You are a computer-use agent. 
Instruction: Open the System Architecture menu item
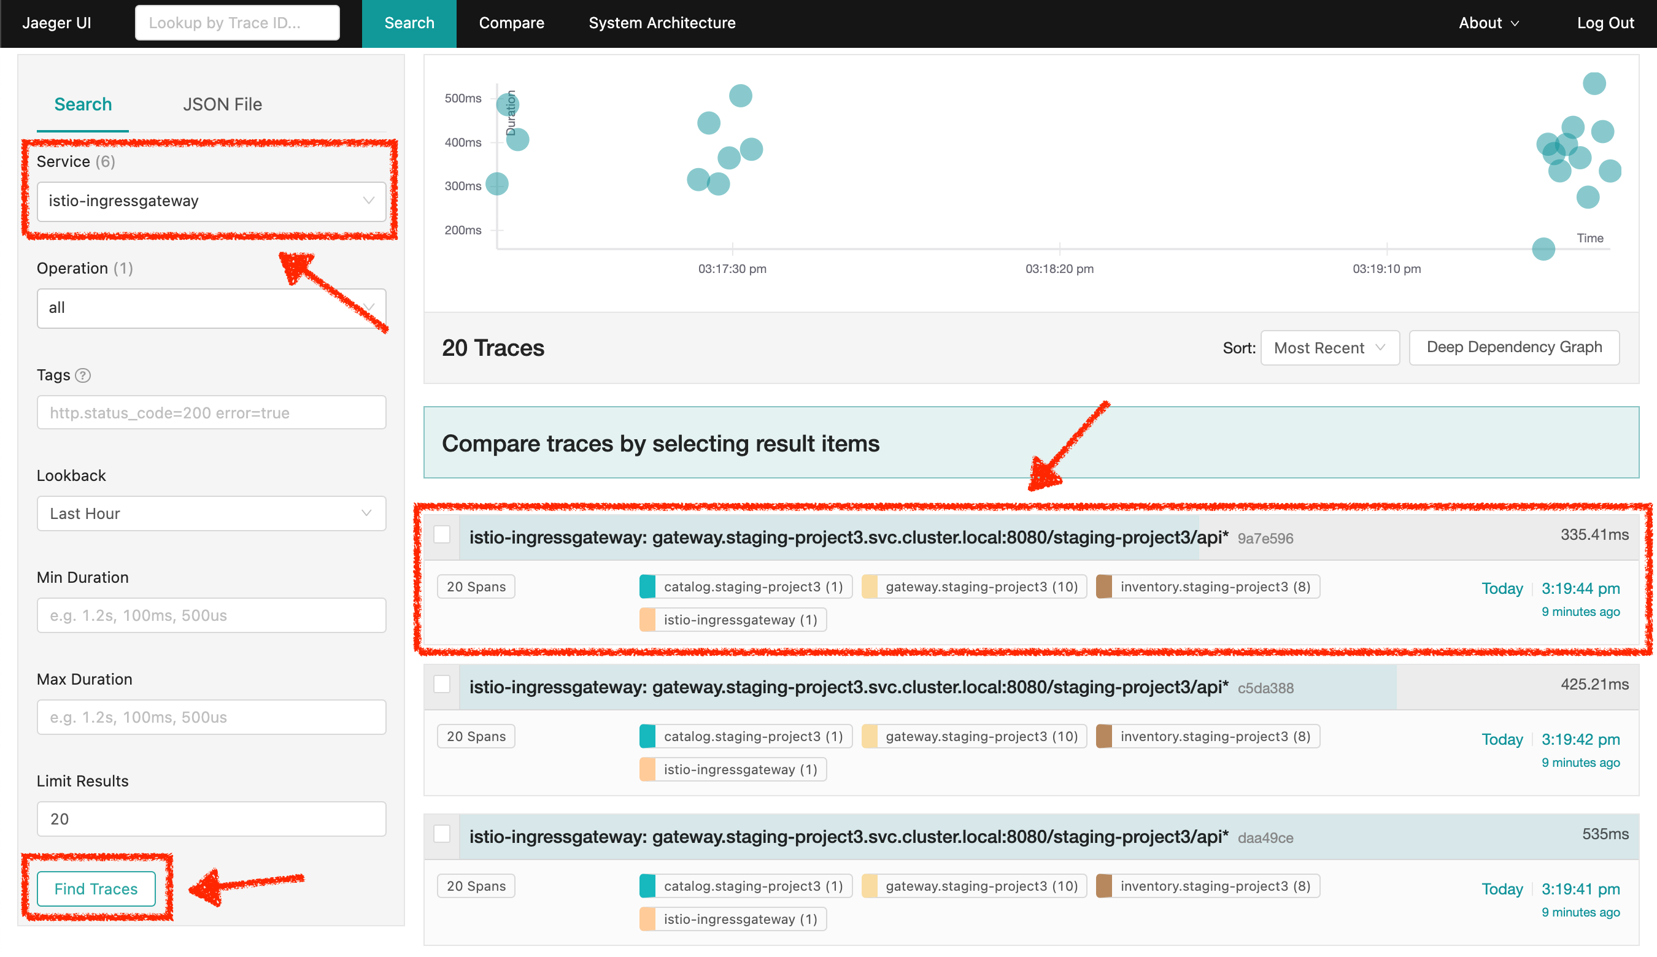tap(662, 23)
